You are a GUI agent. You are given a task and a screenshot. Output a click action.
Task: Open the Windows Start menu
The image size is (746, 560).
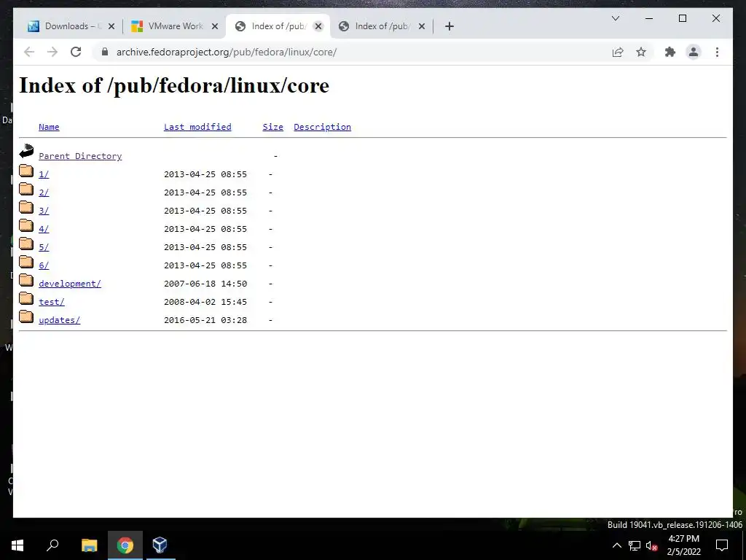[17, 545]
